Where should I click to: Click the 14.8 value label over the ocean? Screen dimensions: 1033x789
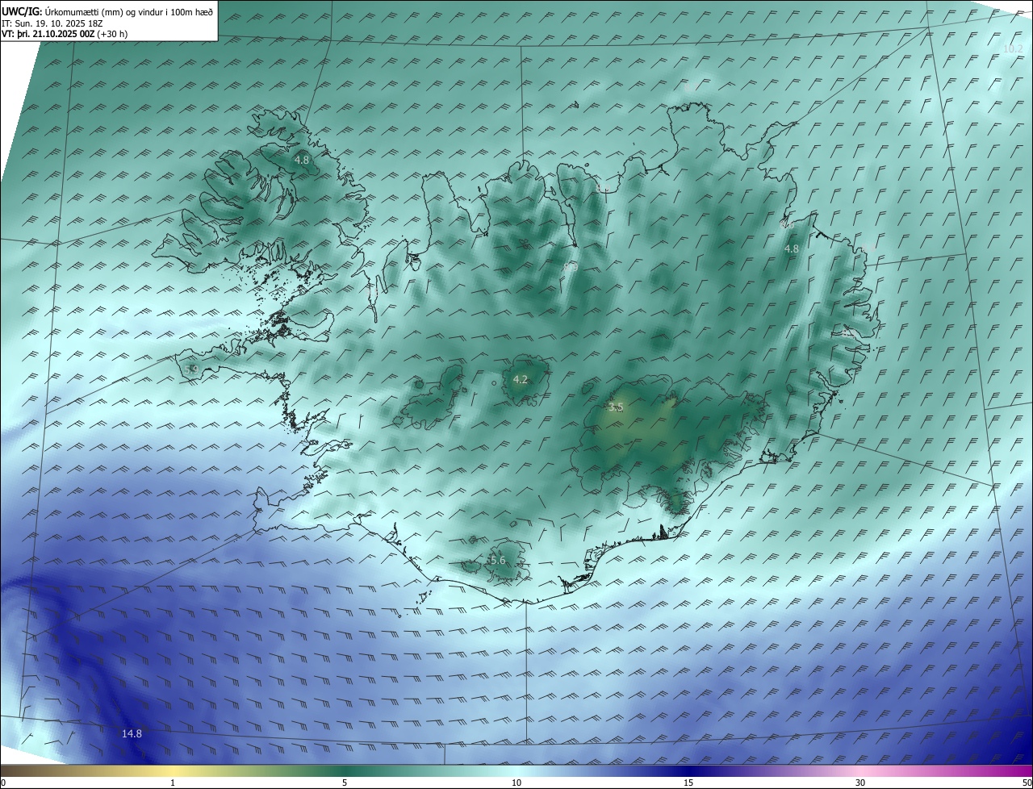[132, 733]
